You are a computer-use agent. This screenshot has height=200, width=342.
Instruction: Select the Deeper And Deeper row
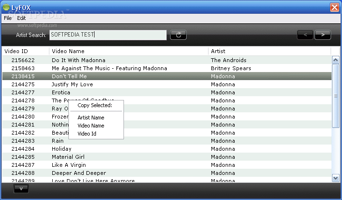pyautogui.click(x=167, y=173)
